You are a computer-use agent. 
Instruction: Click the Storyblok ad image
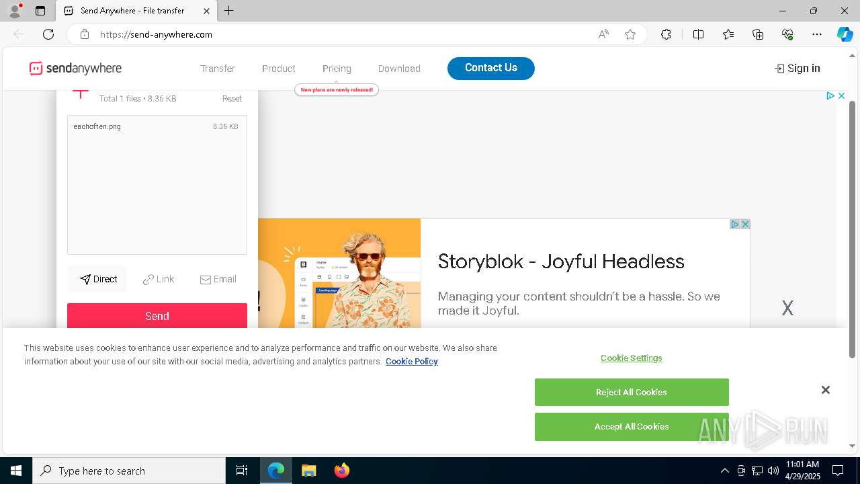pyautogui.click(x=339, y=274)
